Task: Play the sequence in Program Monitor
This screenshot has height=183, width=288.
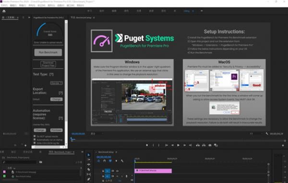Action: 178,145
